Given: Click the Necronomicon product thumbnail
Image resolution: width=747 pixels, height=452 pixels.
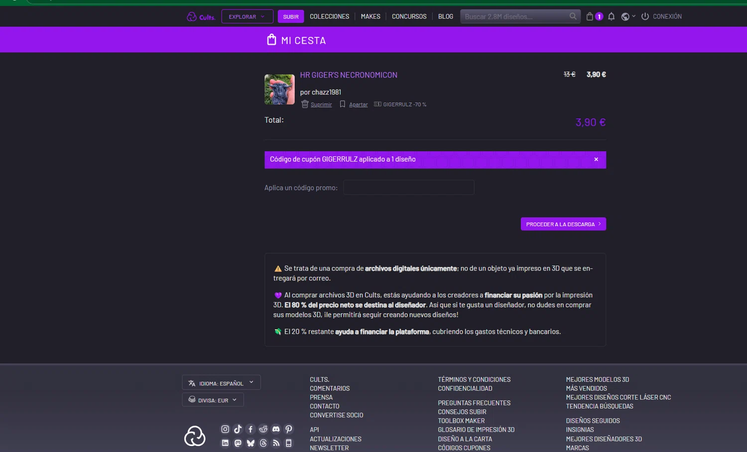Looking at the screenshot, I should [279, 90].
